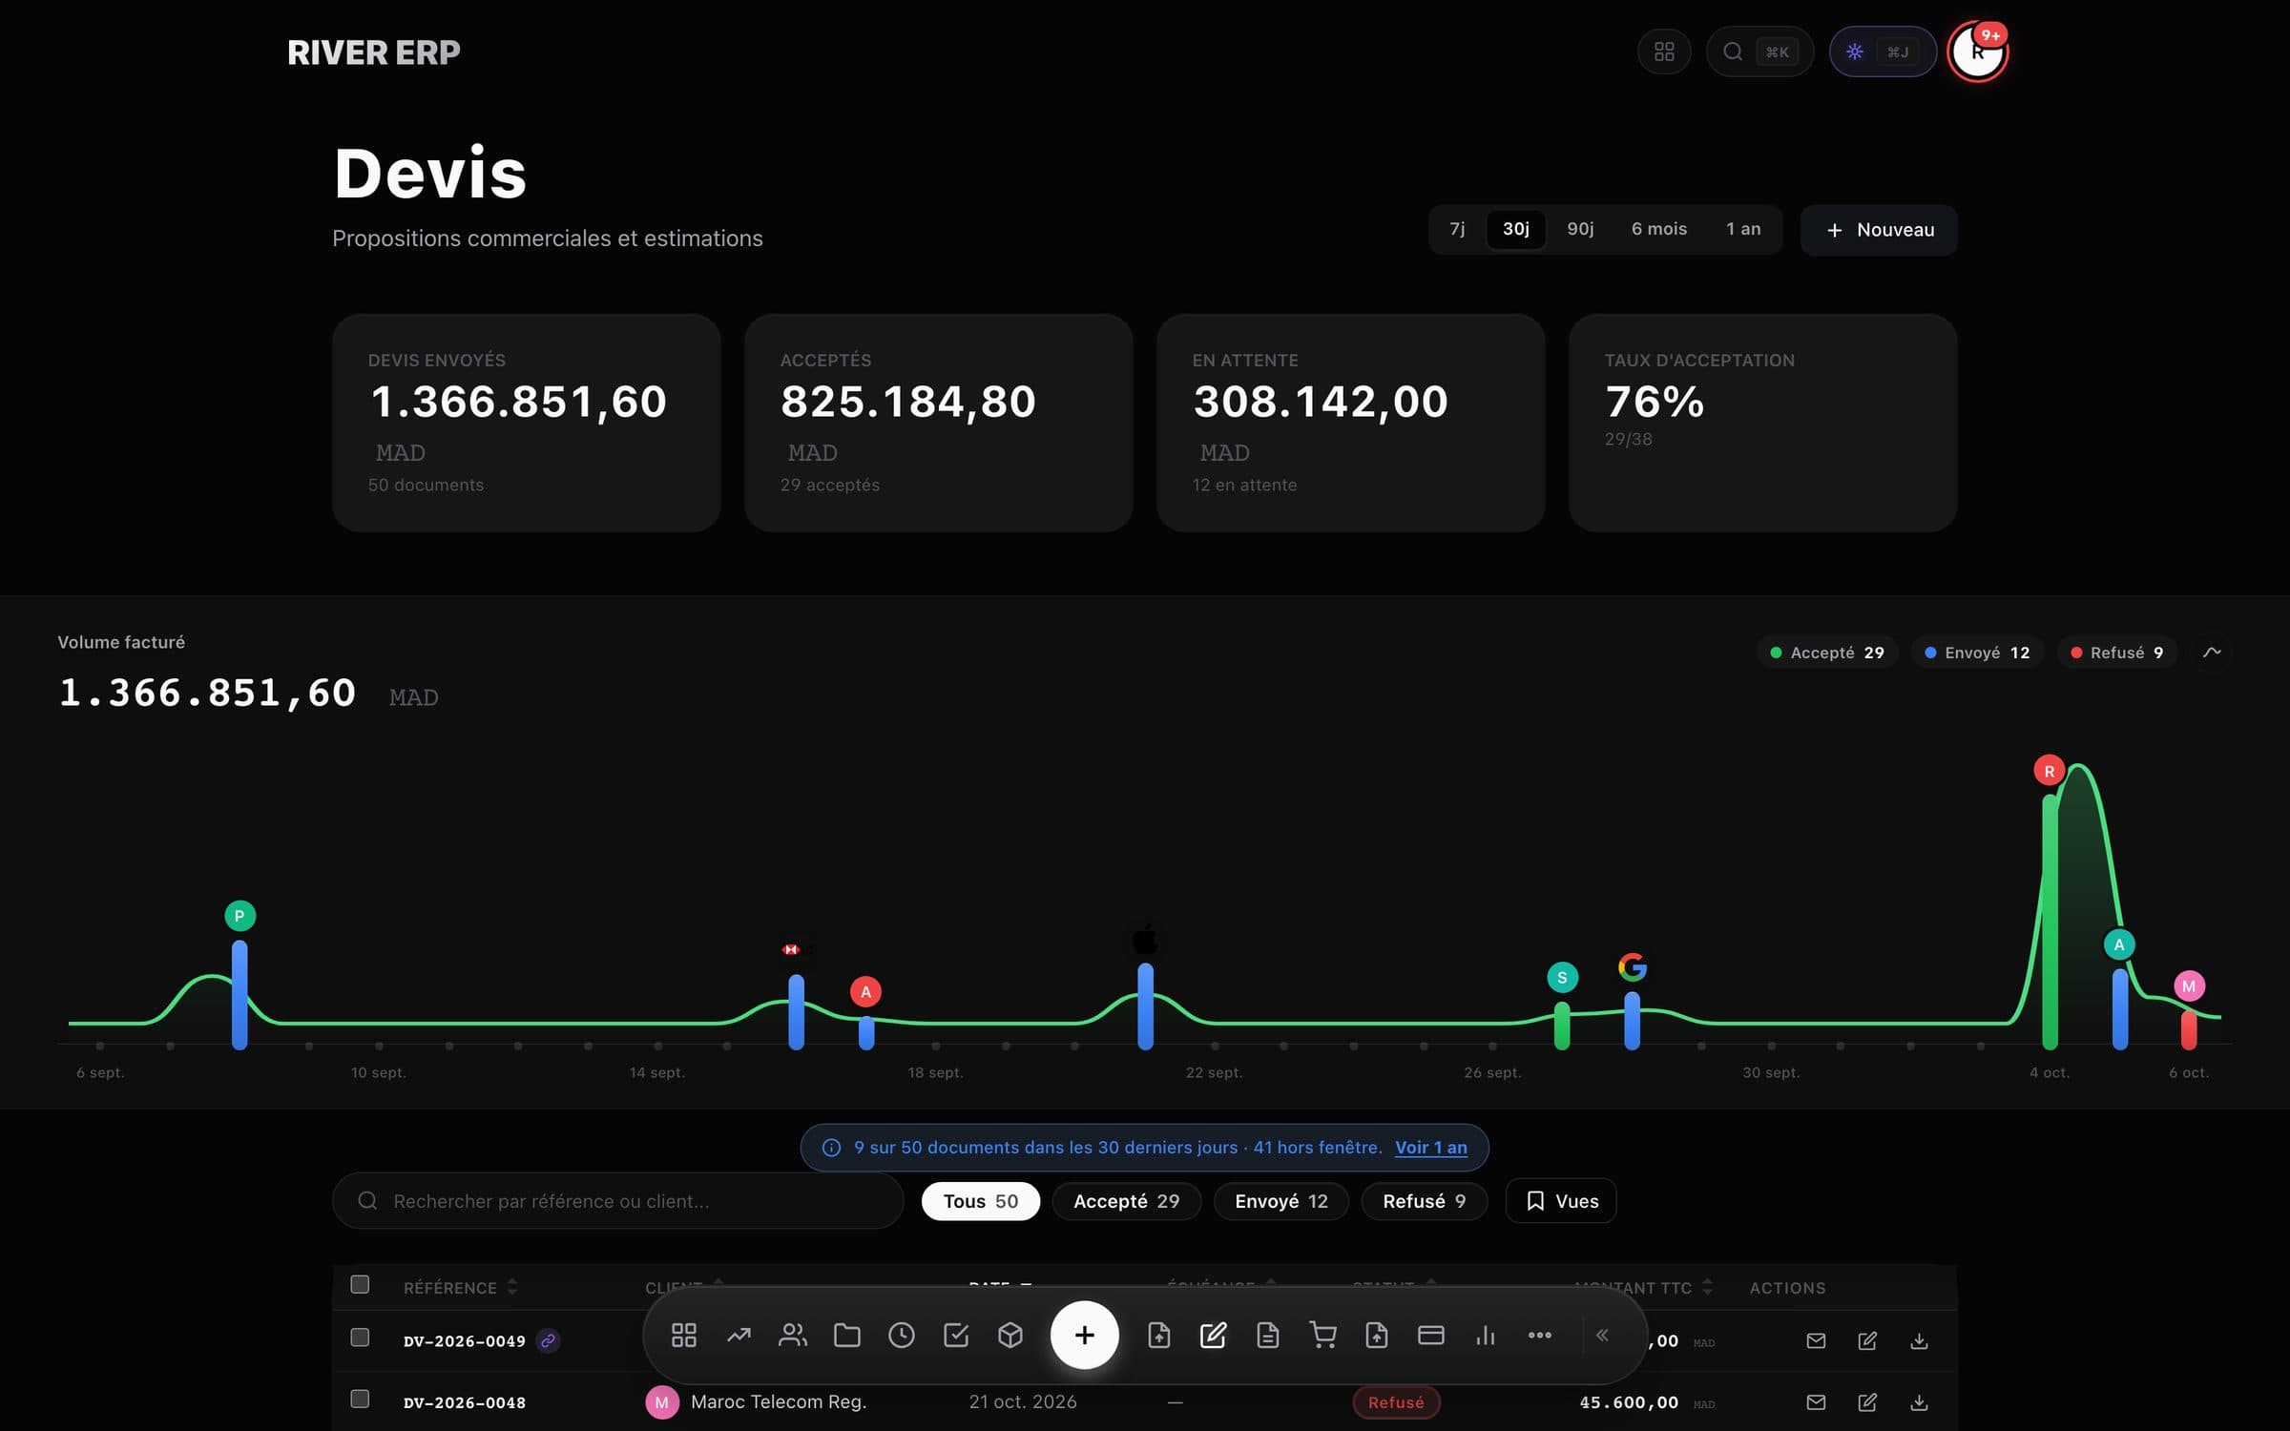Focus the 'Rechercher par référence ou client' field
The image size is (2290, 1431).
[x=617, y=1201]
